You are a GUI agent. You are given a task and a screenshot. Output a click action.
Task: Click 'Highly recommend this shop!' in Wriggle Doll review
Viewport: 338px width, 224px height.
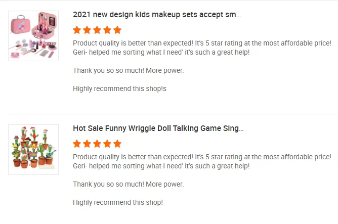click(x=118, y=202)
